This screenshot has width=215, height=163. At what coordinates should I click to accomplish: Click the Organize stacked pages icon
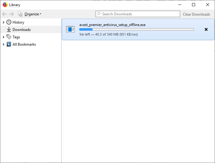point(20,14)
